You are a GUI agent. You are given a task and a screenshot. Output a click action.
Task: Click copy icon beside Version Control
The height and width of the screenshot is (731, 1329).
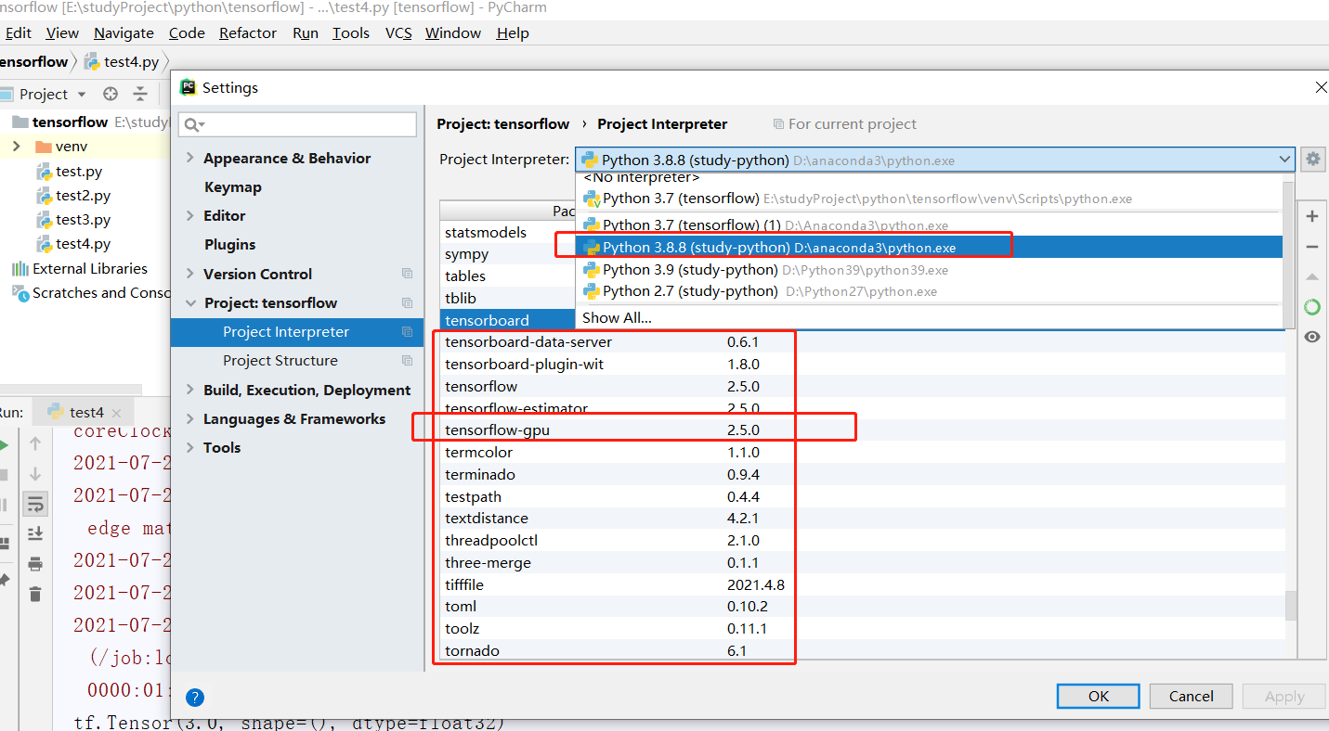(x=407, y=274)
